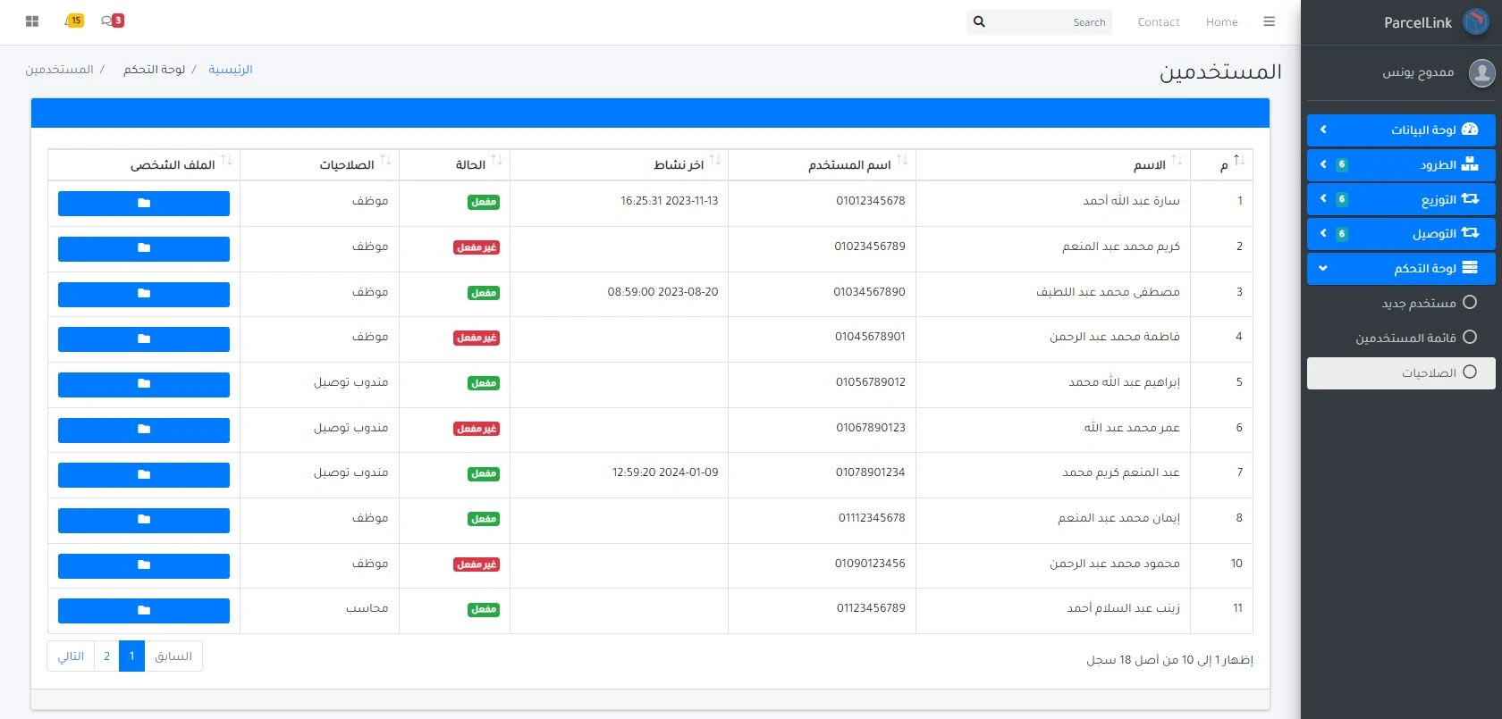
Task: Toggle status badge مفعل for سارة عبد الله أحمد
Action: 484,202
